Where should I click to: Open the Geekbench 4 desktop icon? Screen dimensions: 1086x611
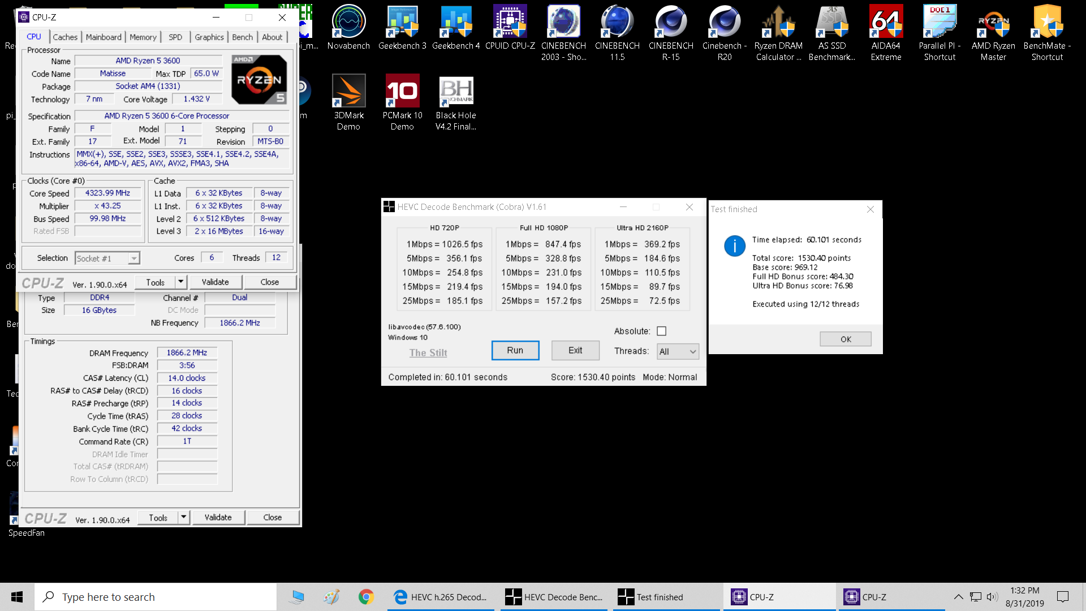coord(456,27)
